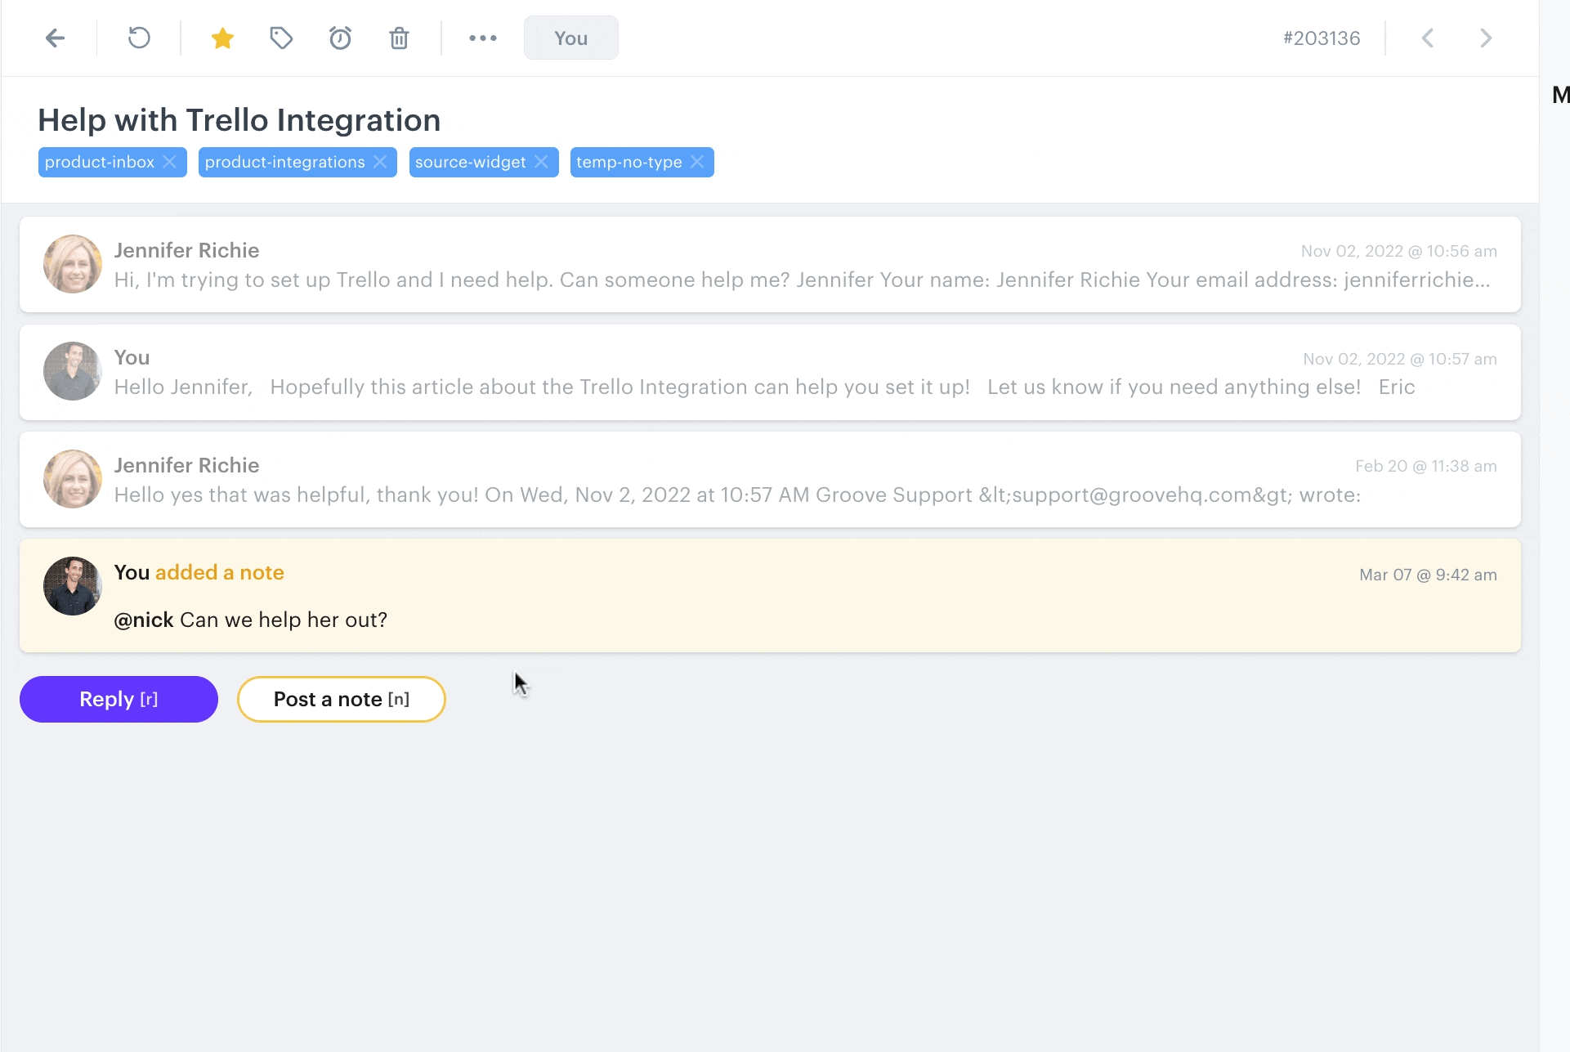Go to next conversation chevron
Viewport: 1570px width, 1052px height.
(1486, 38)
